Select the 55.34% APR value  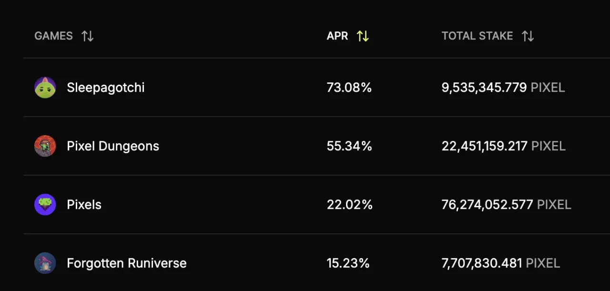(x=349, y=146)
